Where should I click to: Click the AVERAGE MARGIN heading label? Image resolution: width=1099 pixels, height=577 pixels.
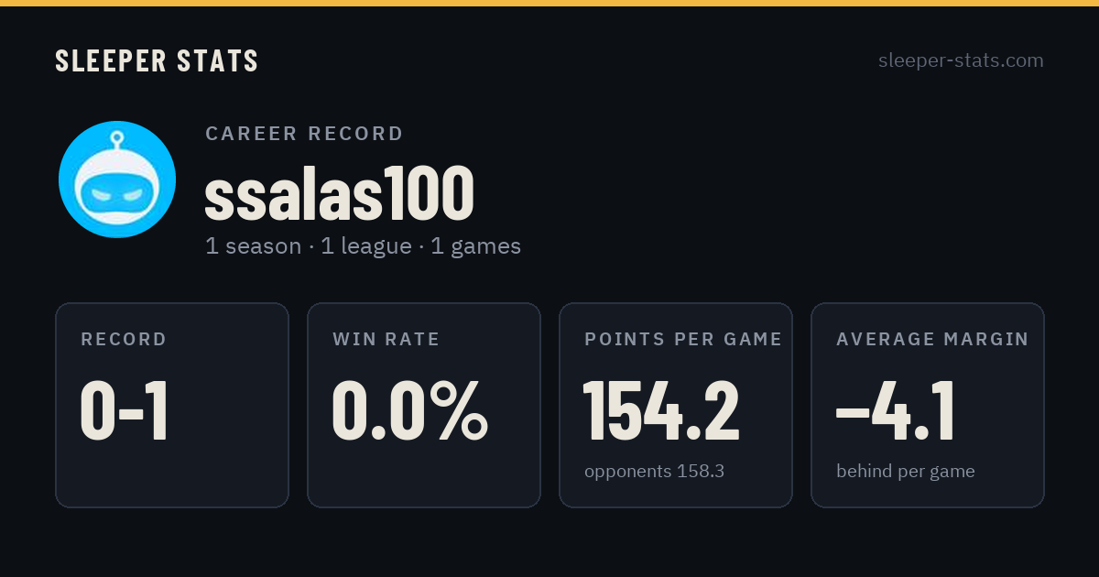click(932, 340)
